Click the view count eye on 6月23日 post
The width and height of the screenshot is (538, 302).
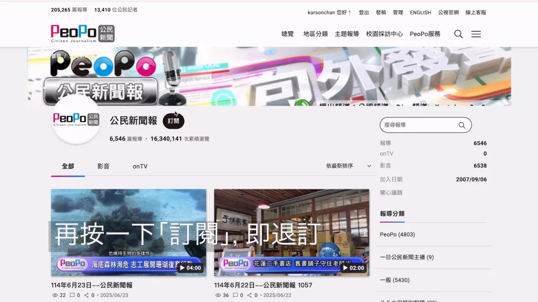coord(55,295)
